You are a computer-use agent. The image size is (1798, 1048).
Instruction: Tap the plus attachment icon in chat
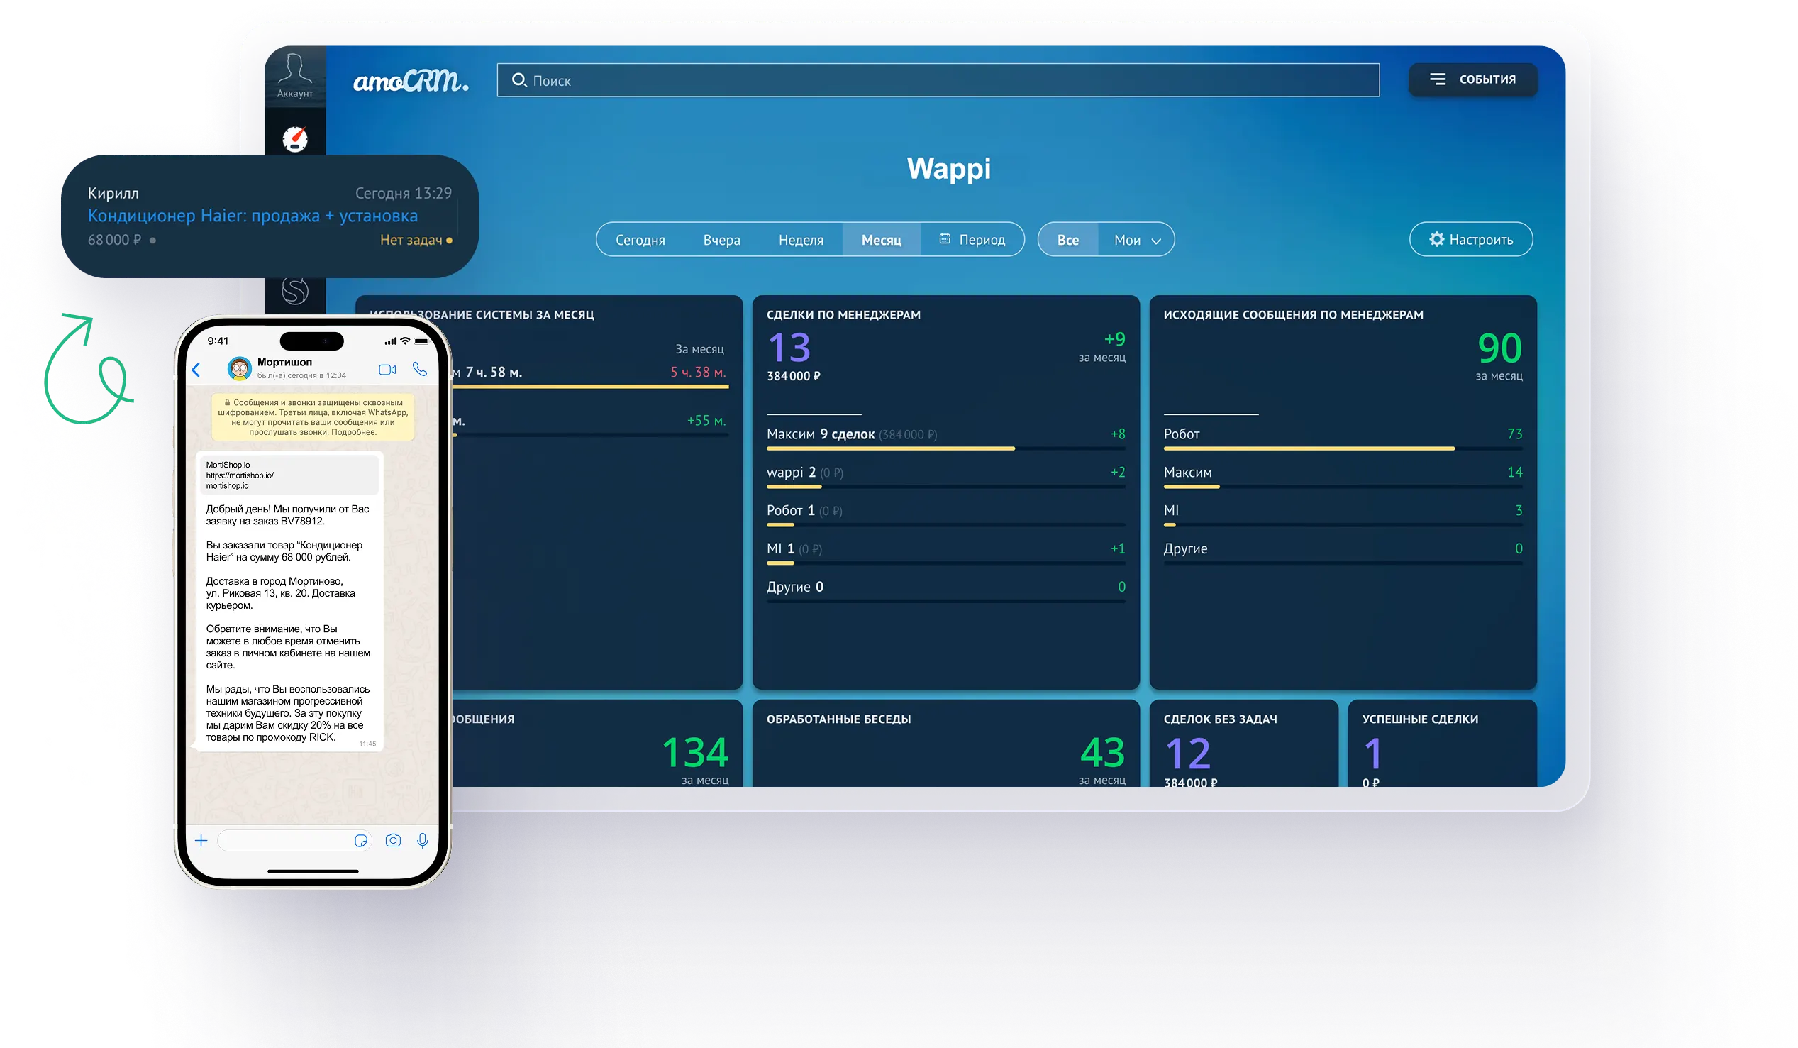201,840
